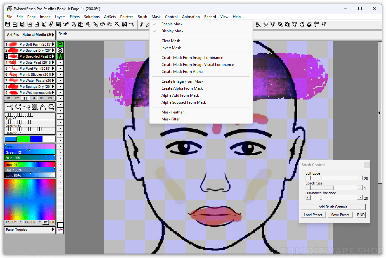Screen dimensions: 386x258
Task: Click the Paste clipboard toolbar icon
Action: pyautogui.click(x=80, y=24)
